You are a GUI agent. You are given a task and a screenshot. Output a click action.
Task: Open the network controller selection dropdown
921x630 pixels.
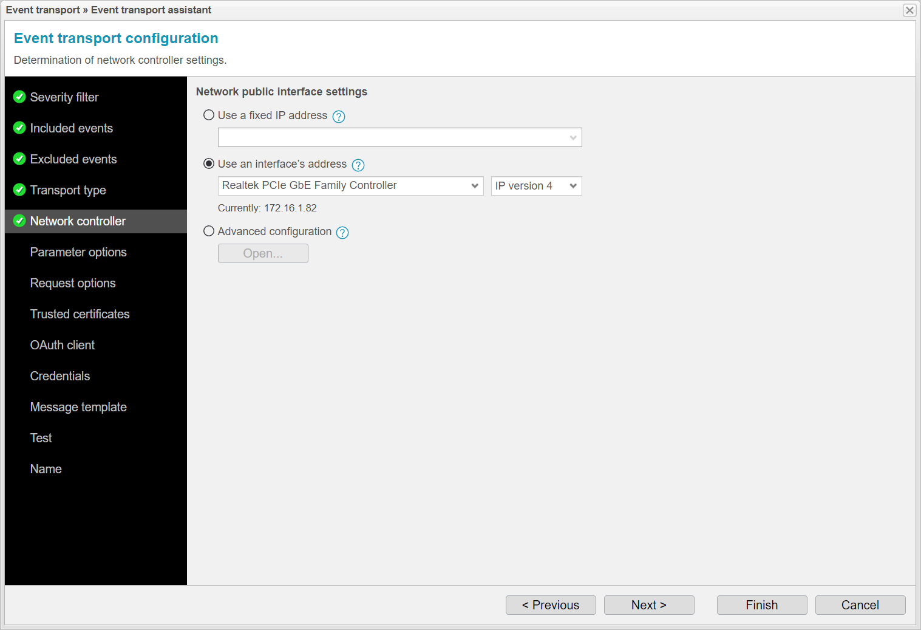(x=475, y=185)
